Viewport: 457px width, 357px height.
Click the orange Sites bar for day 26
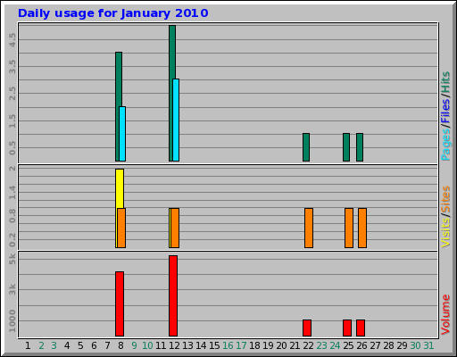click(362, 228)
